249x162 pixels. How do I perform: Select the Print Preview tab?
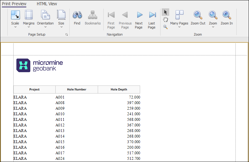point(14,4)
